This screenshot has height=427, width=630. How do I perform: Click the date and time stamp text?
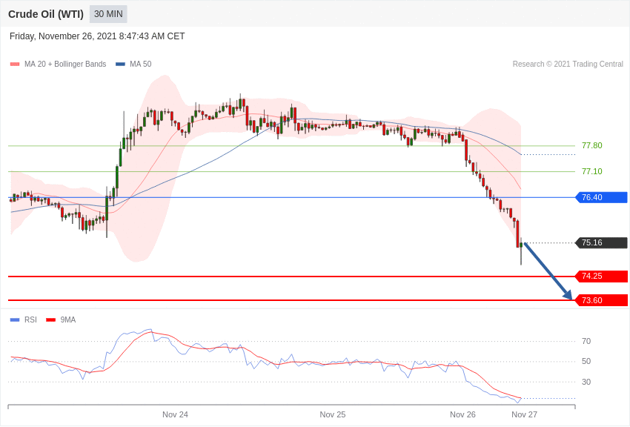(97, 36)
